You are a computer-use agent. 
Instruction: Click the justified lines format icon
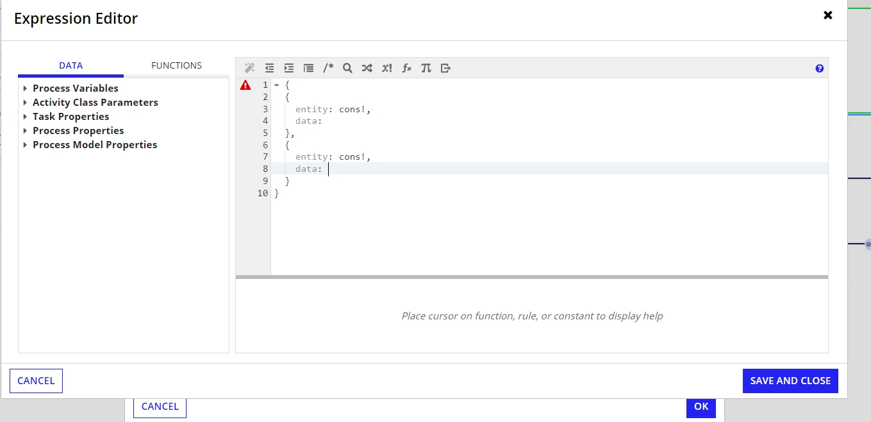pos(308,68)
